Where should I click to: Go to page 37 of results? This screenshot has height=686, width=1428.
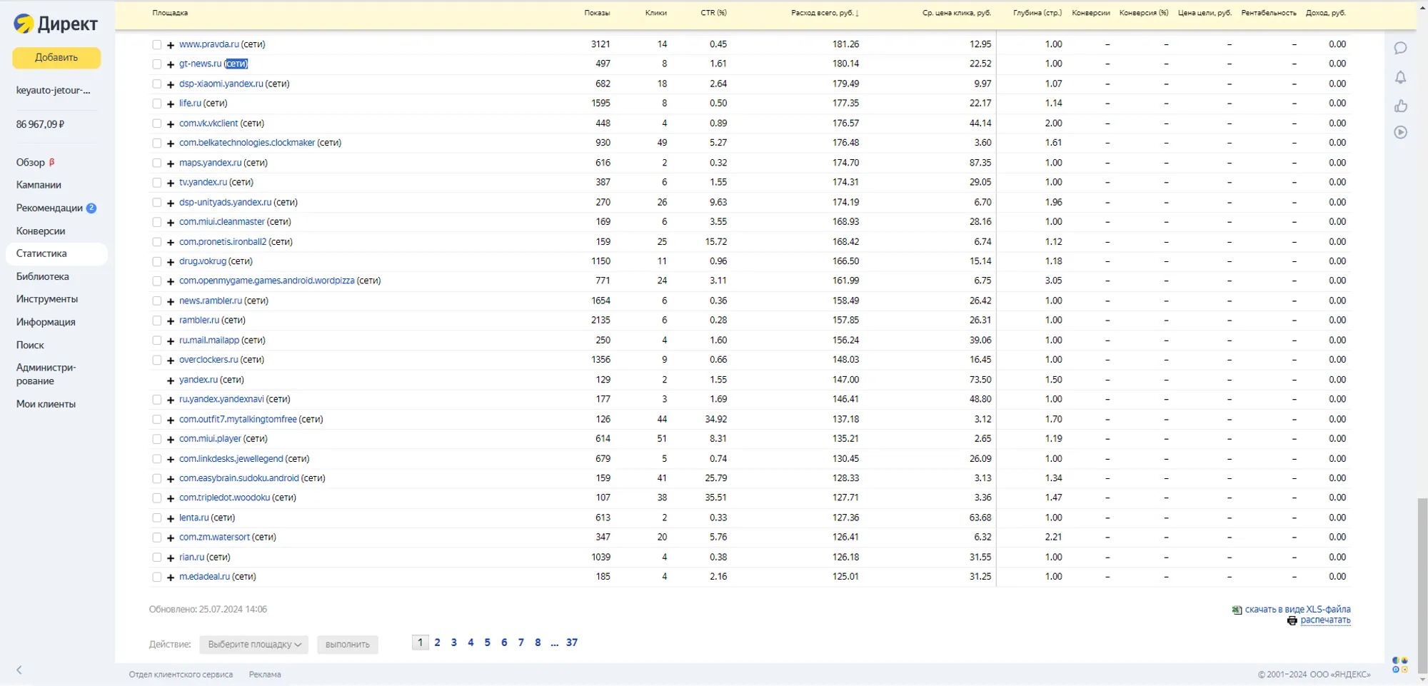[572, 642]
